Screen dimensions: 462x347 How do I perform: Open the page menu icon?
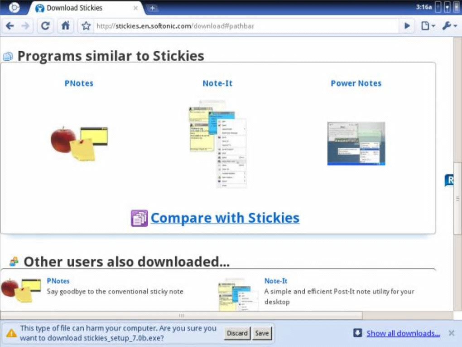tap(428, 26)
